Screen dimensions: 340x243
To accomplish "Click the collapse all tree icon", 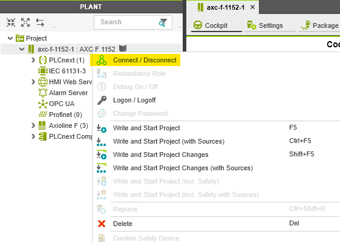I will tap(11, 22).
